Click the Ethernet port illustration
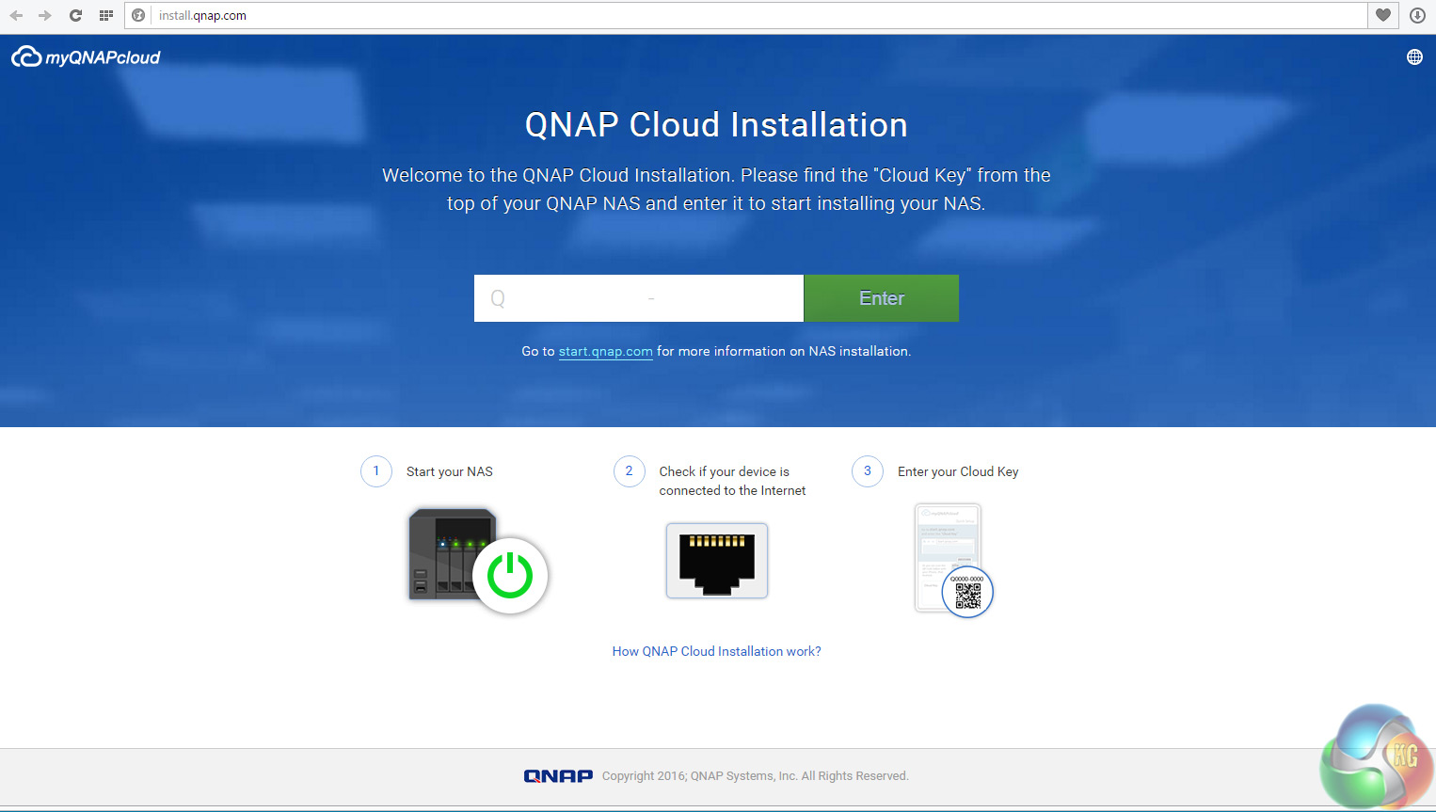Image resolution: width=1436 pixels, height=812 pixels. (x=717, y=561)
